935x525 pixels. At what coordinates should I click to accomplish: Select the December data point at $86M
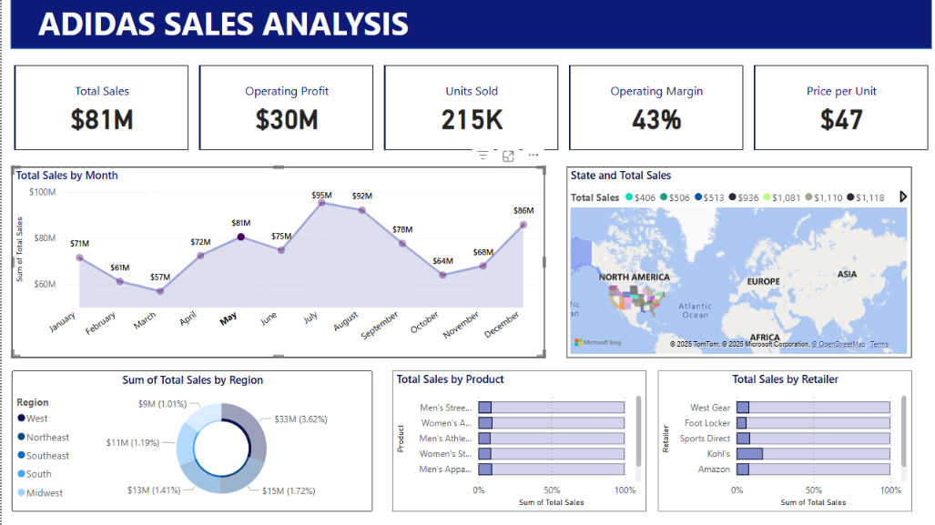click(523, 225)
